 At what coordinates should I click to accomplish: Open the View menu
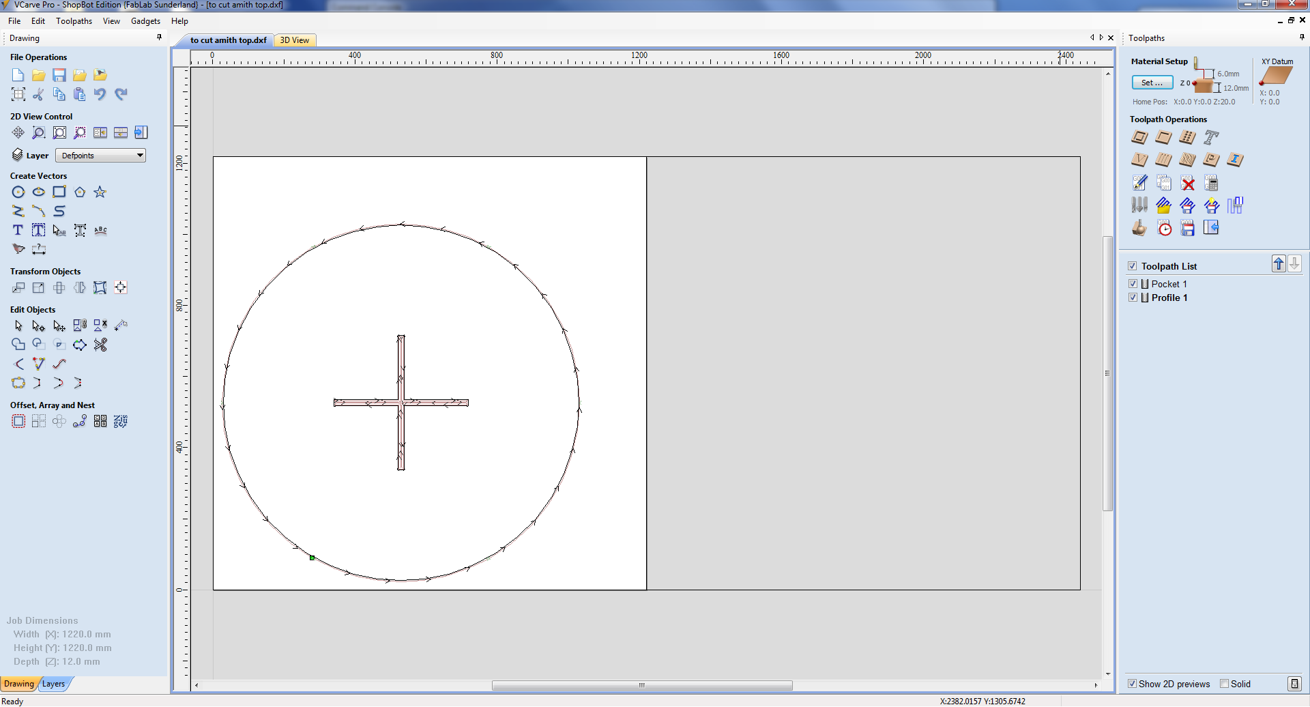coord(111,21)
